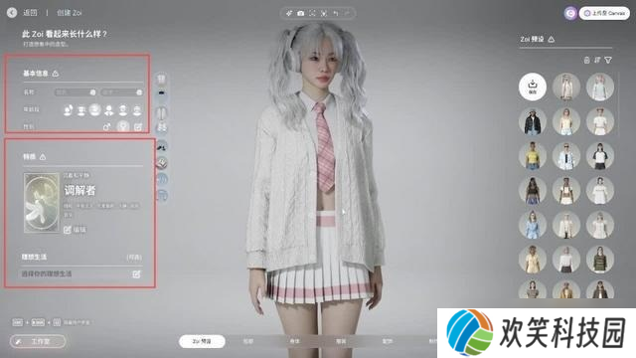Select the fourth age stage icon
636x358 pixels.
(x=108, y=109)
